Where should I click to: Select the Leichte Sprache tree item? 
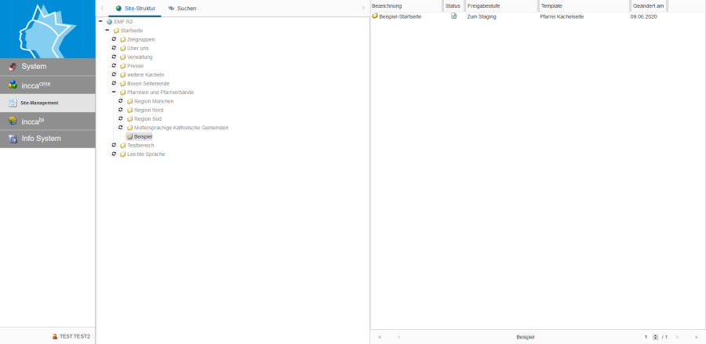tap(146, 154)
